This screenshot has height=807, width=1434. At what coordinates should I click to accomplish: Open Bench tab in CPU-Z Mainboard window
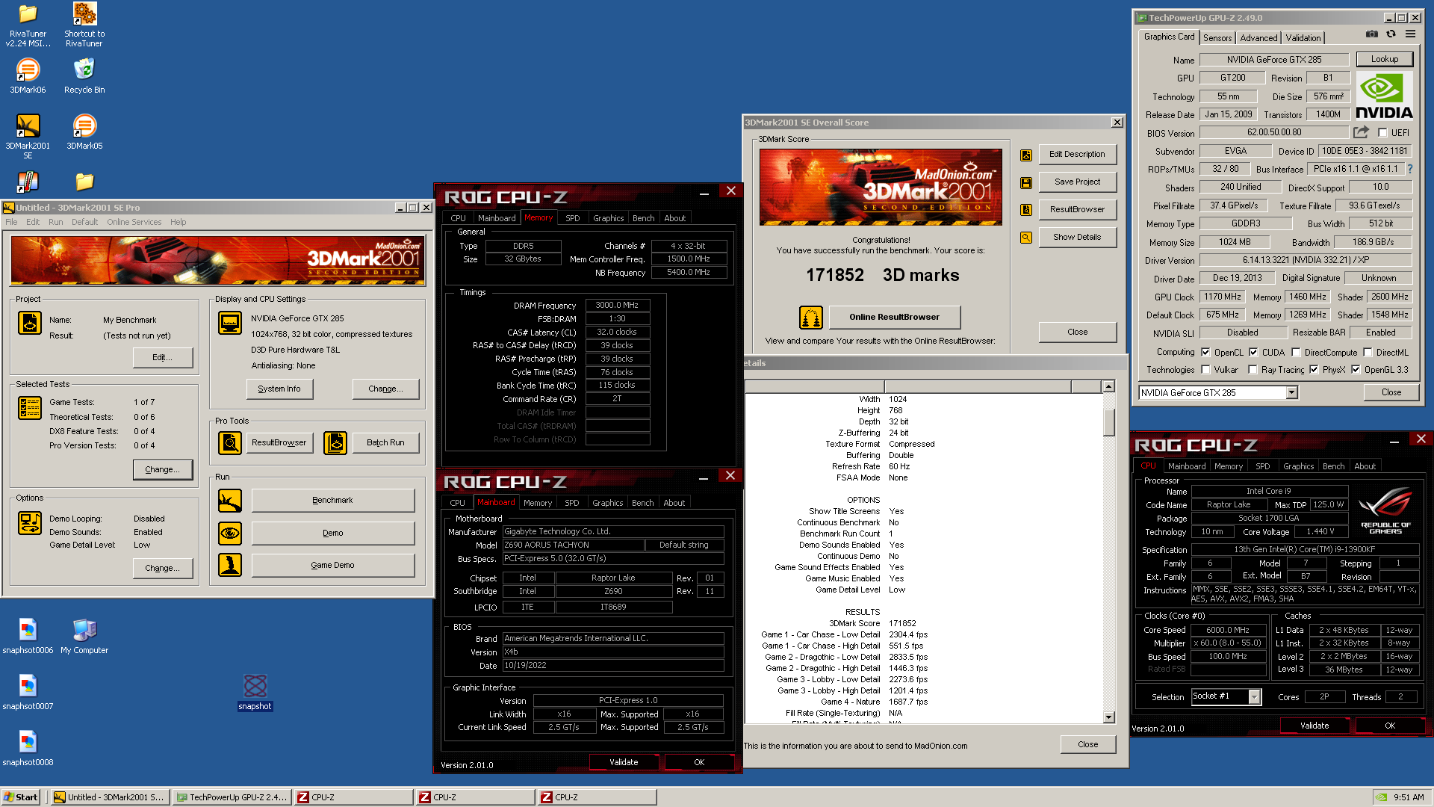click(x=642, y=503)
